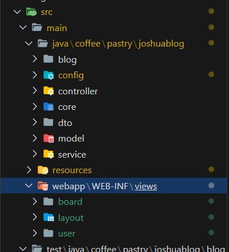The image size is (229, 252).
Task: Click the red model folder icon
Action: pyautogui.click(x=49, y=139)
